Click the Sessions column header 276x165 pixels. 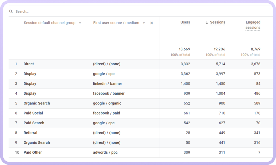217,23
